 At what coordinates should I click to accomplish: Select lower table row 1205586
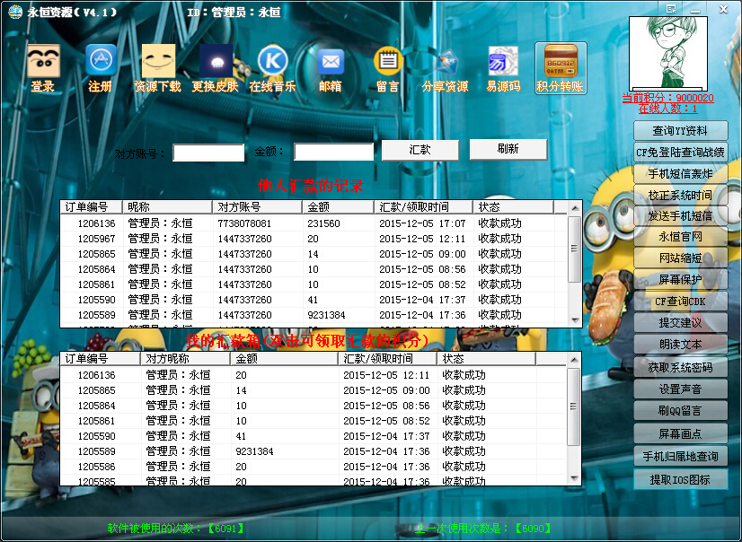point(313,467)
